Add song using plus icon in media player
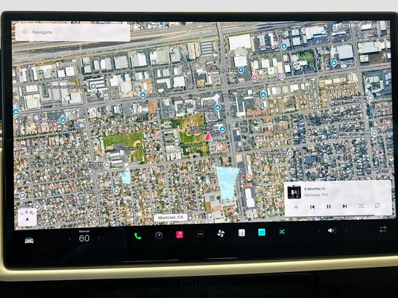 (296, 207)
